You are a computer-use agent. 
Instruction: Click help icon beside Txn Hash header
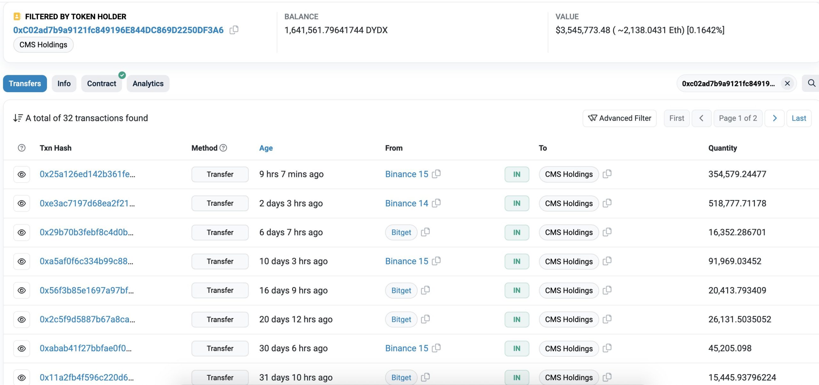tap(21, 148)
